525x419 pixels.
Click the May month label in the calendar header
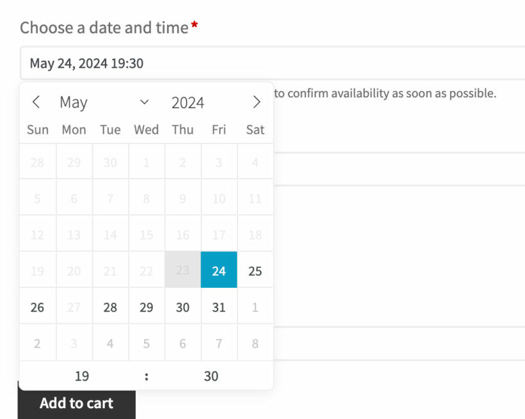point(74,102)
